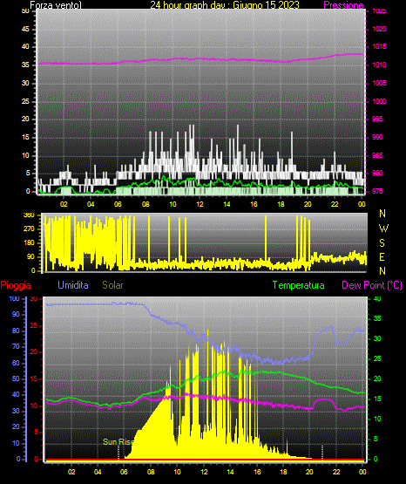Click '1005' on the pressure axis
The height and width of the screenshot is (484, 406).
380,83
